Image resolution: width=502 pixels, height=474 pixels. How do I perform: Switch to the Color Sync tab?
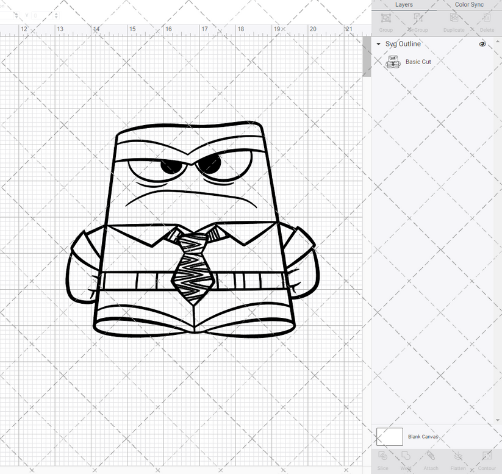coord(468,5)
